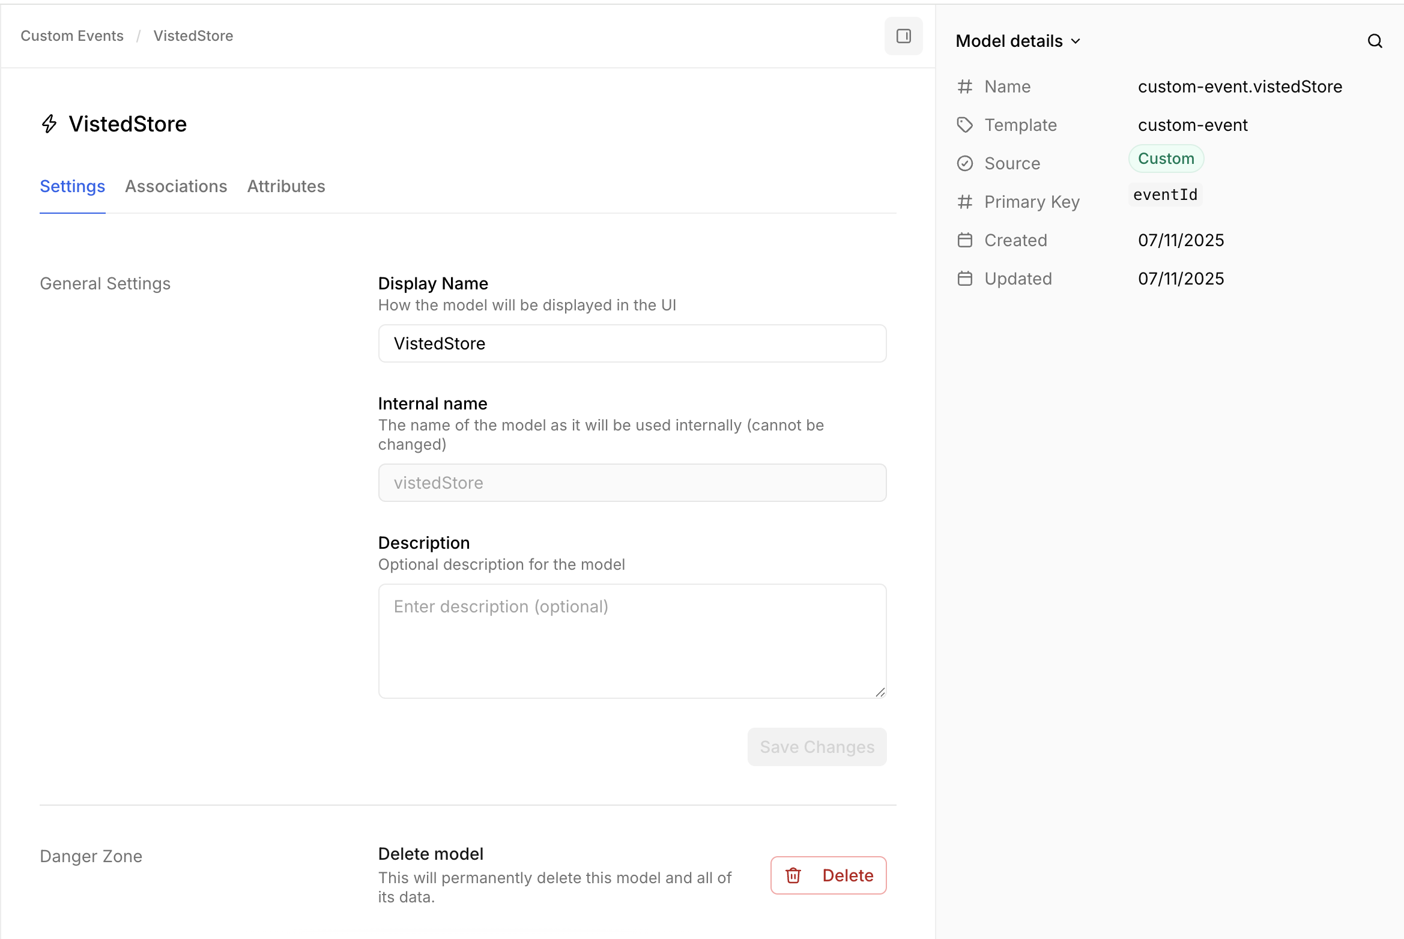The image size is (1404, 939).
Task: Toggle the side panel icon
Action: click(903, 36)
